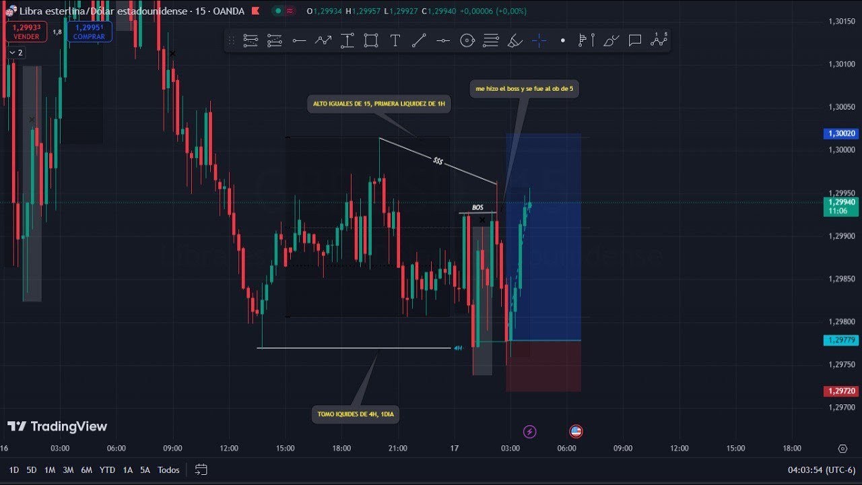862x485 pixels.
Task: Click the spread value 1,8
Action: pyautogui.click(x=57, y=32)
